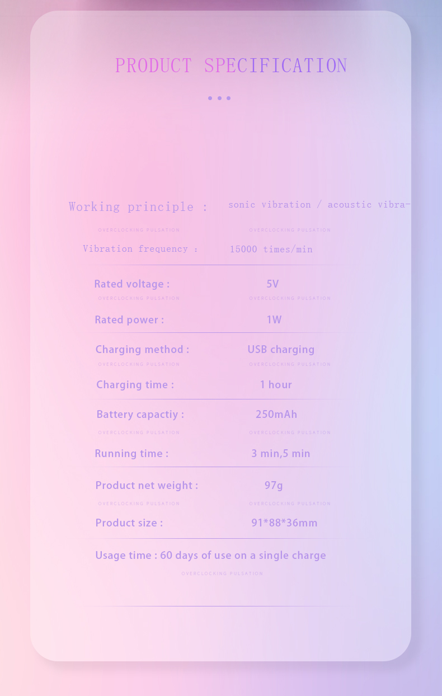Click the USB charging value

click(x=281, y=350)
